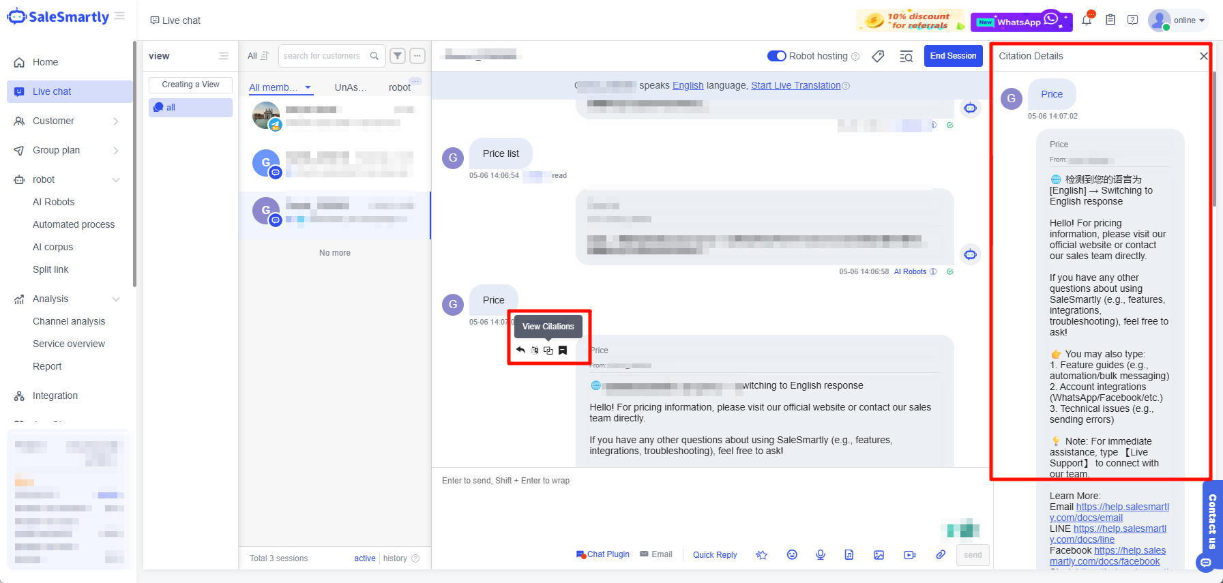Viewport: 1223px width, 583px height.
Task: Open the emoji picker
Action: 792,555
